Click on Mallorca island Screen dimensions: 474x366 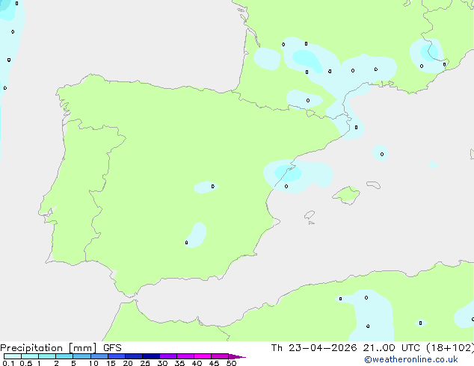tap(346, 196)
